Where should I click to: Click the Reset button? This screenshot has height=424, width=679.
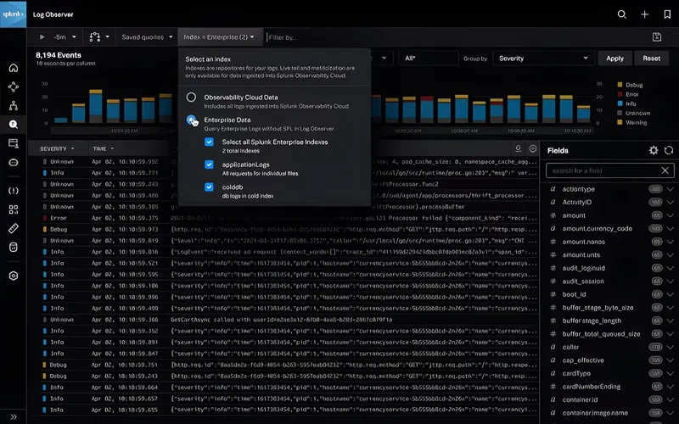651,59
